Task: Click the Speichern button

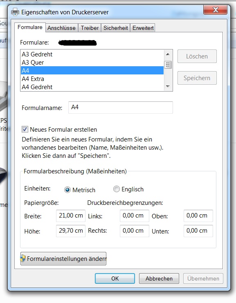Action: 197,78
